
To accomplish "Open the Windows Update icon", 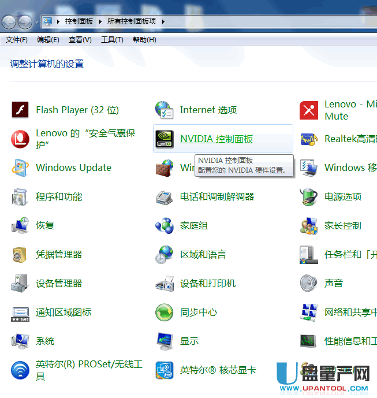I will pos(20,168).
